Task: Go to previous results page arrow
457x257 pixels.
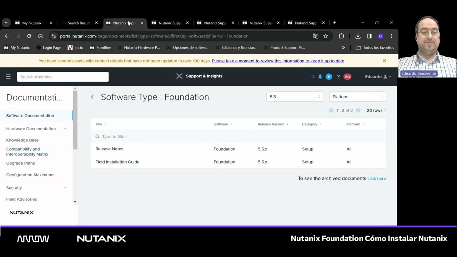Action: tap(331, 110)
